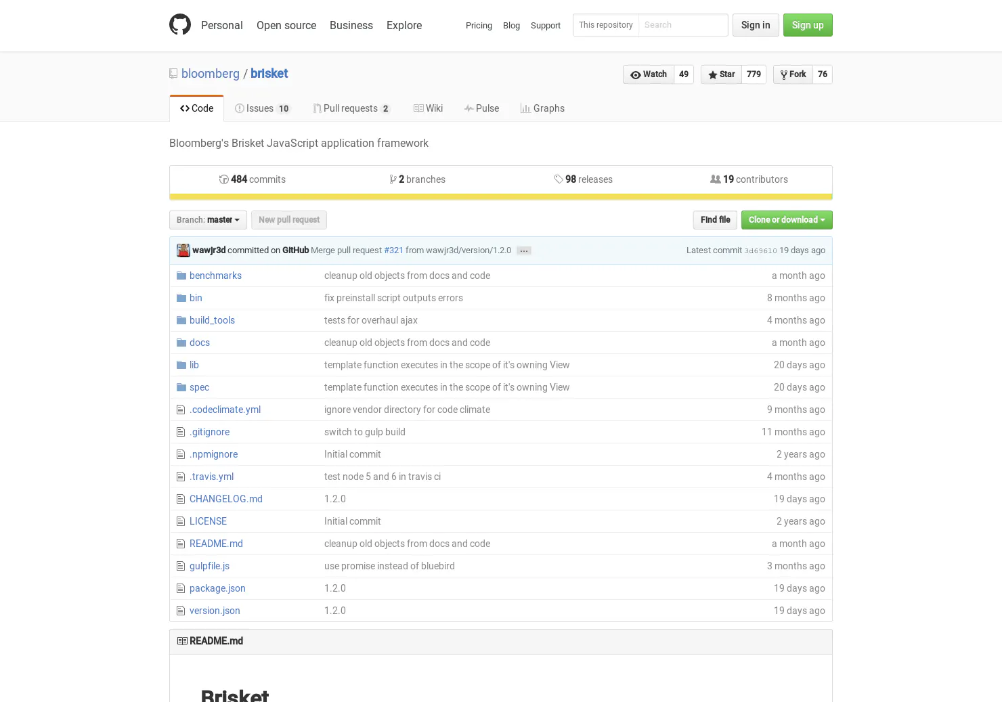Click the New pull request button

pos(289,220)
